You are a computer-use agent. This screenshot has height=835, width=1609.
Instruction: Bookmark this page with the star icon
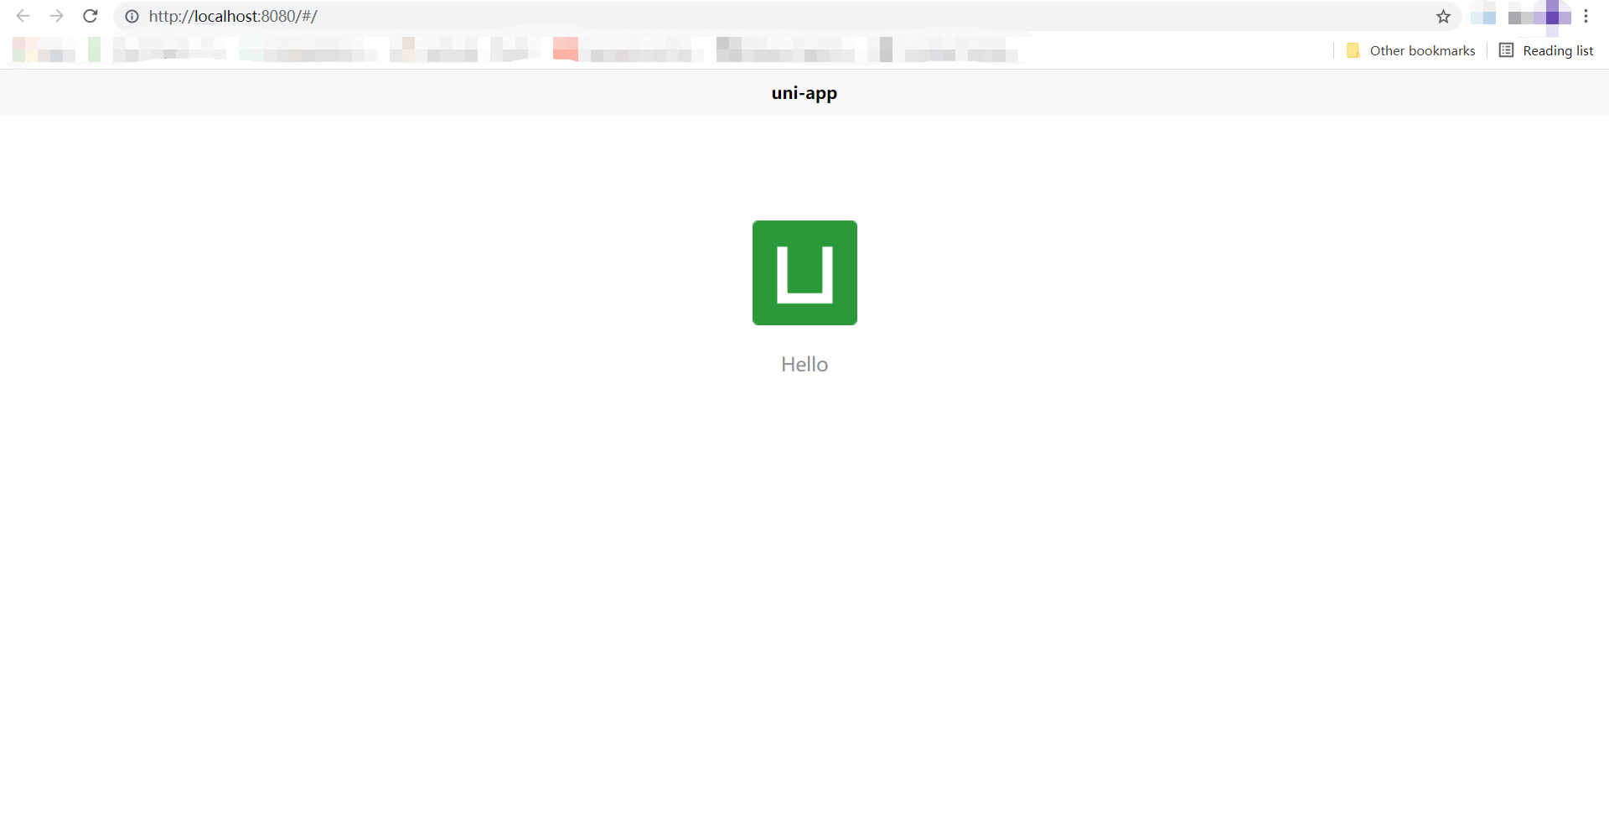(1443, 16)
